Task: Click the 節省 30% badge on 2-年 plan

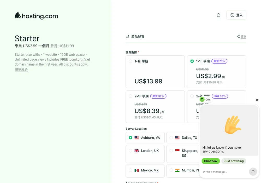Action: [158, 96]
